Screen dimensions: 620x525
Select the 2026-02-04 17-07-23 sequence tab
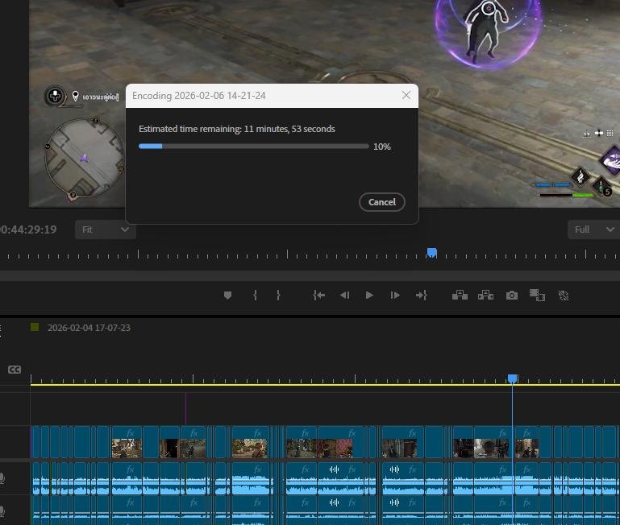(89, 328)
